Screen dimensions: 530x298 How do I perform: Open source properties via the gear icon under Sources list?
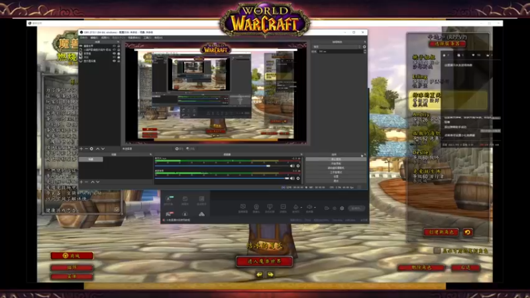pyautogui.click(x=91, y=148)
